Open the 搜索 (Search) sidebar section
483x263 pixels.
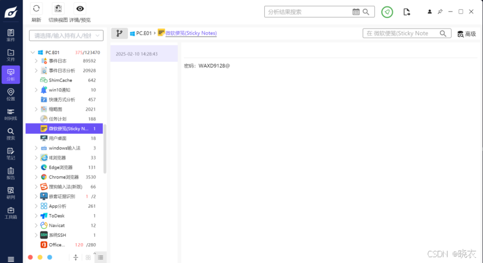pos(11,134)
